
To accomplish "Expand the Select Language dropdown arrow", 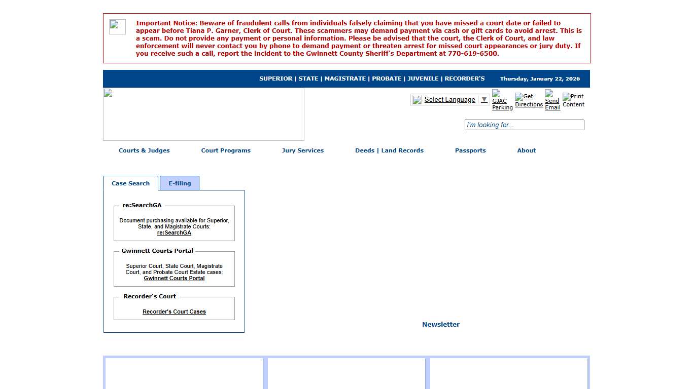I will click(x=484, y=100).
